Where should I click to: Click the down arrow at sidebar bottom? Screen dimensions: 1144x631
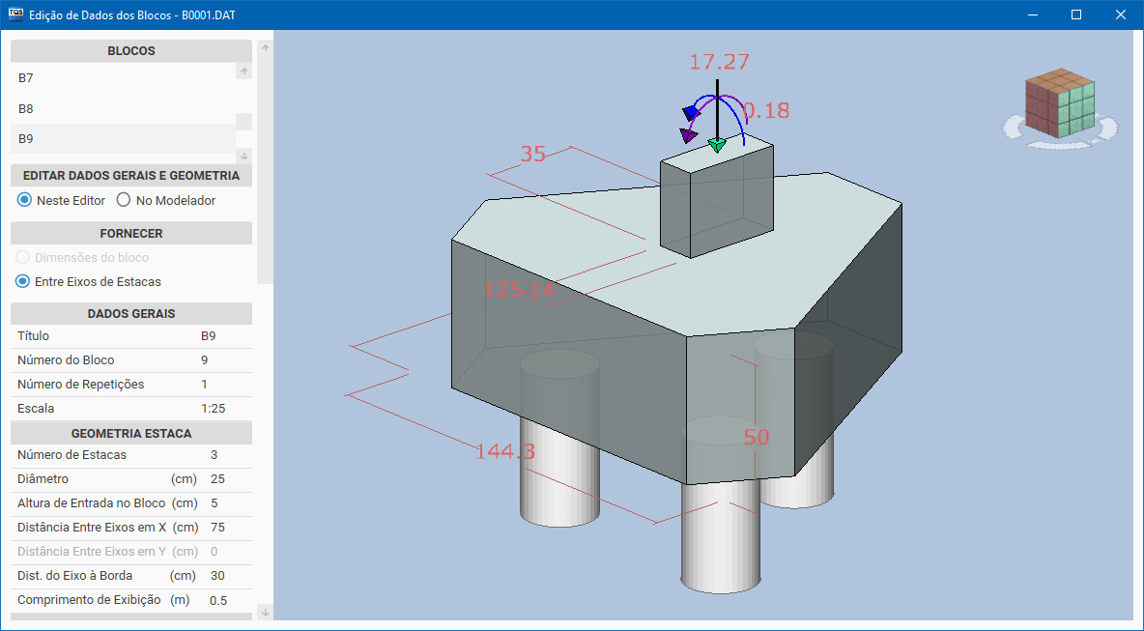265,611
